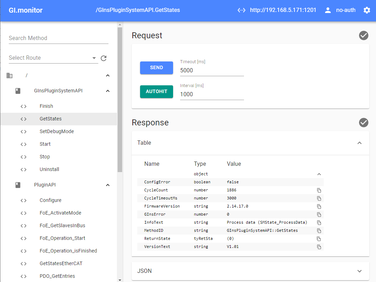Click the Request section checkmark icon

coord(364,35)
